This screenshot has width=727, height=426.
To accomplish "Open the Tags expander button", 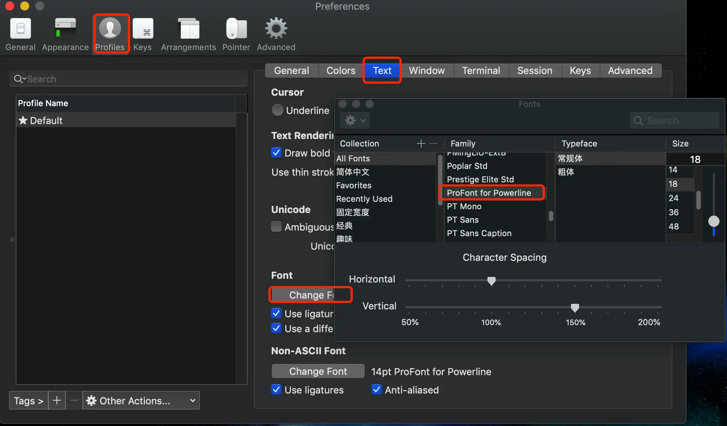I will coord(28,401).
